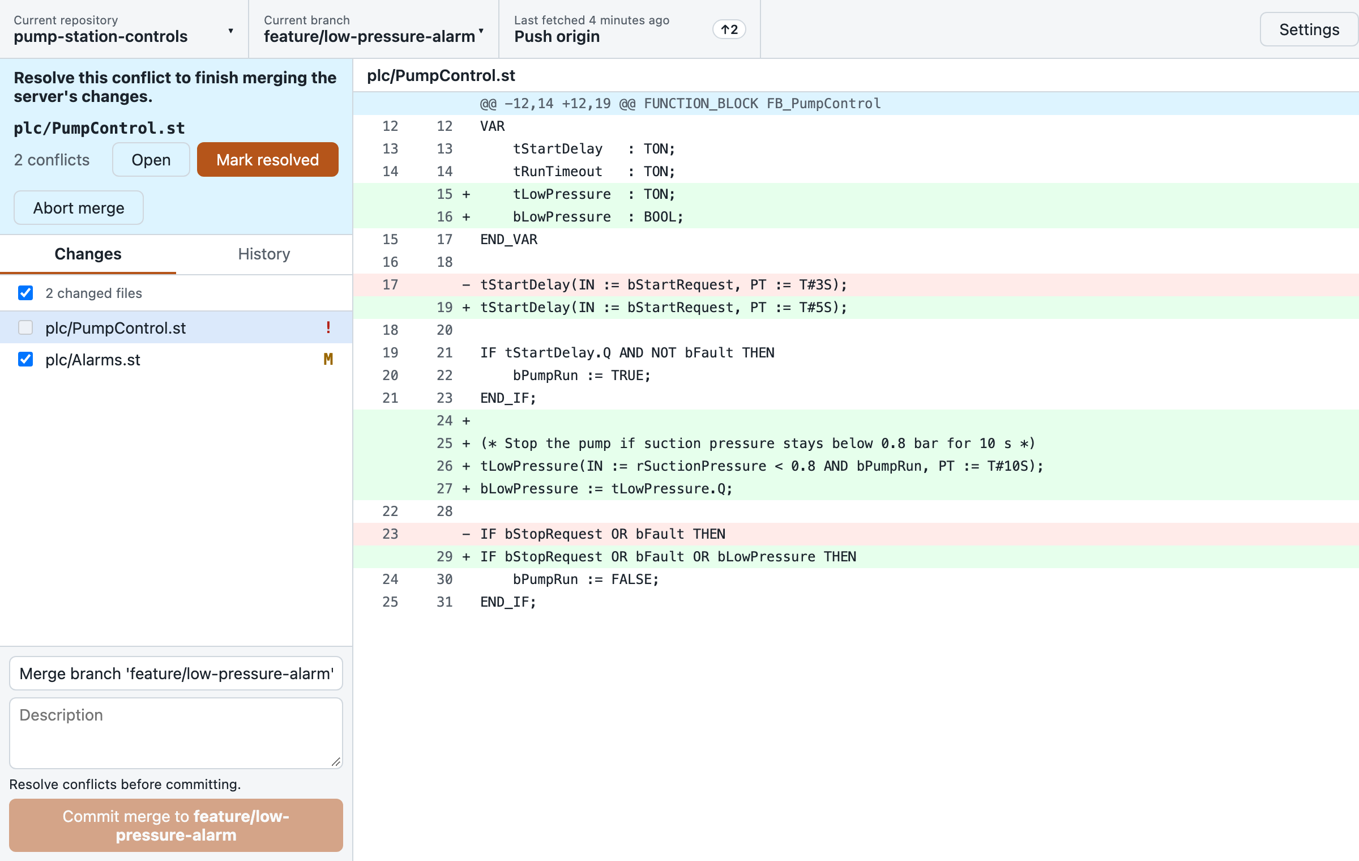Click removed line with T#3S delay

click(856, 285)
